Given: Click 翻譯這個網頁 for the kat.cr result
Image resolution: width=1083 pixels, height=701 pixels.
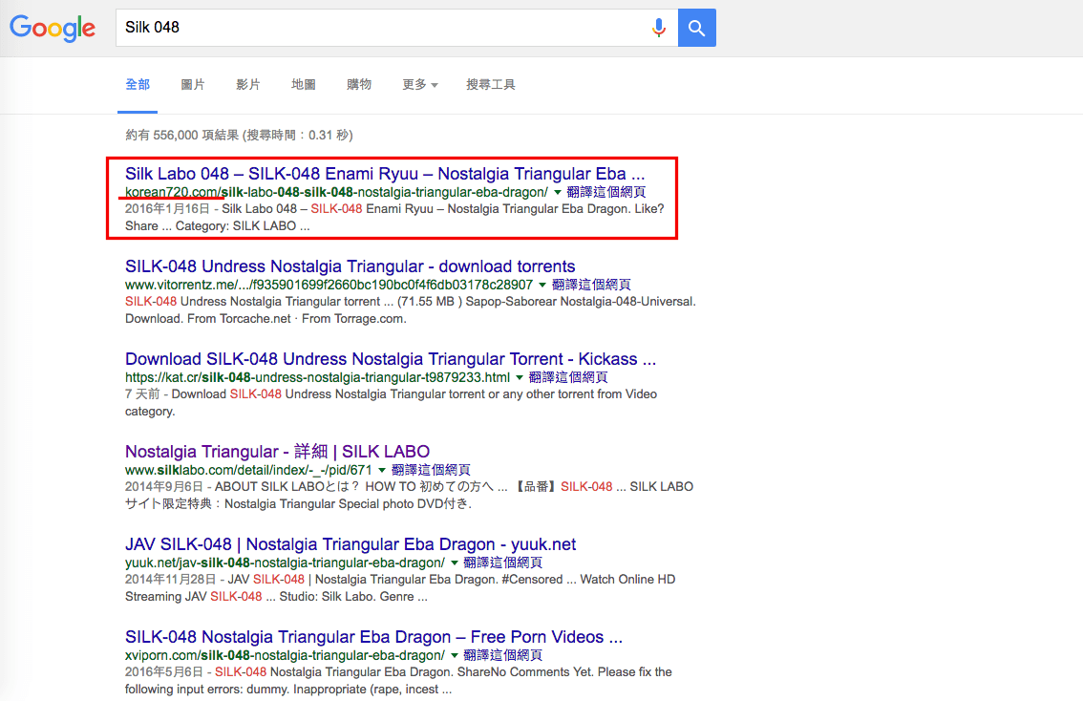Looking at the screenshot, I should point(567,377).
